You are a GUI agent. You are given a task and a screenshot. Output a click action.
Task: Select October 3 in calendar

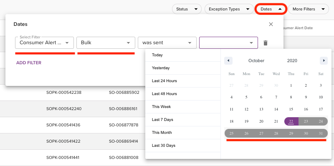321,86
